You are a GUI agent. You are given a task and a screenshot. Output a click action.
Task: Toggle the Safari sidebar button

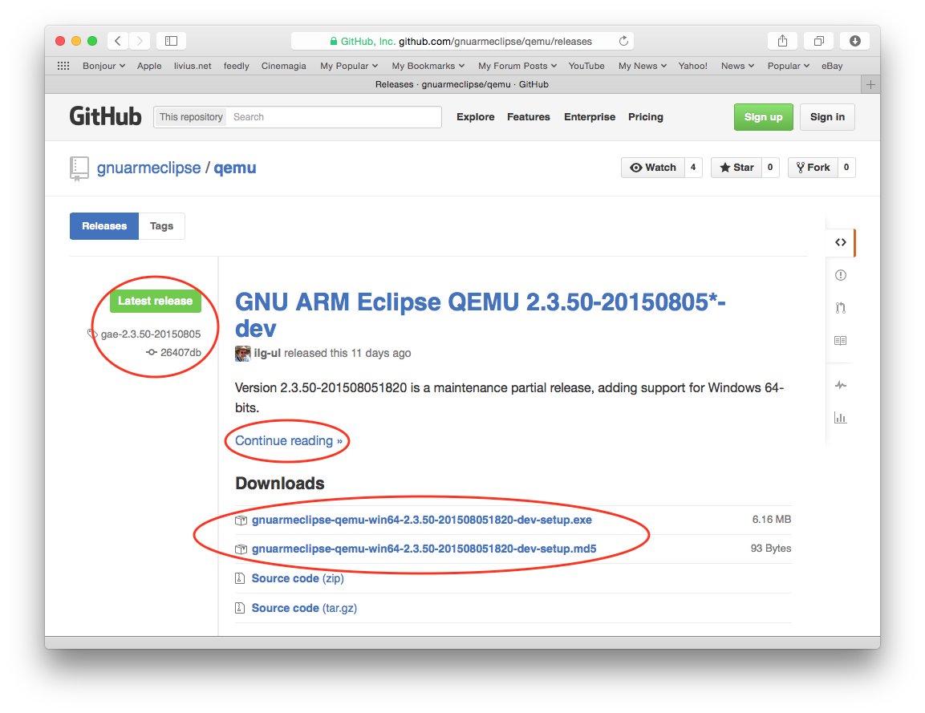(171, 41)
